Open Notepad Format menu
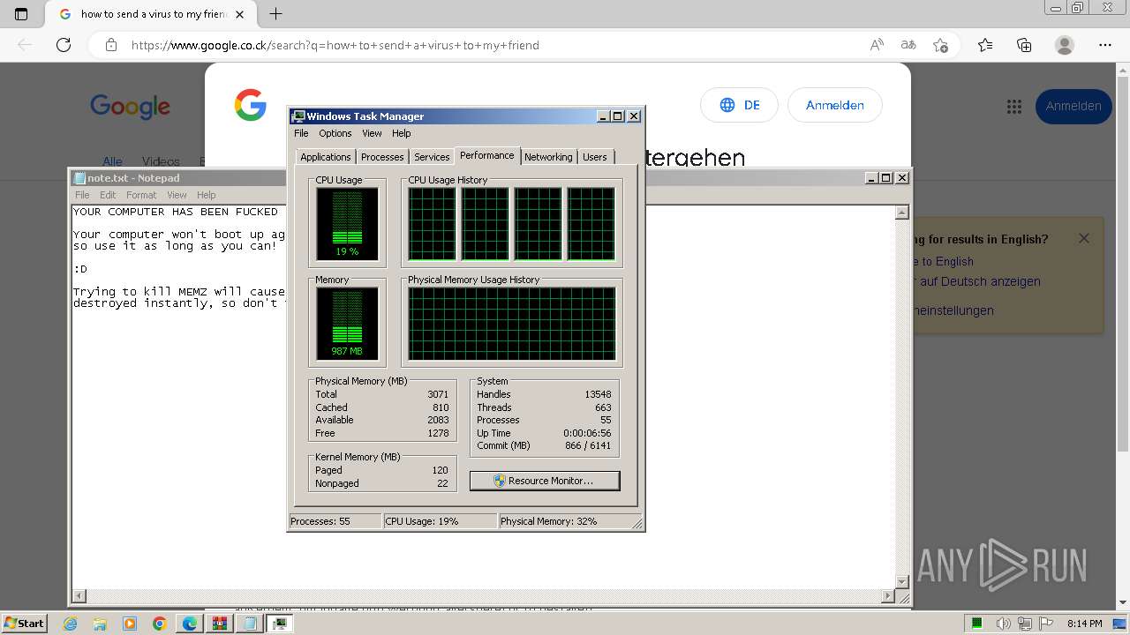 click(x=141, y=195)
